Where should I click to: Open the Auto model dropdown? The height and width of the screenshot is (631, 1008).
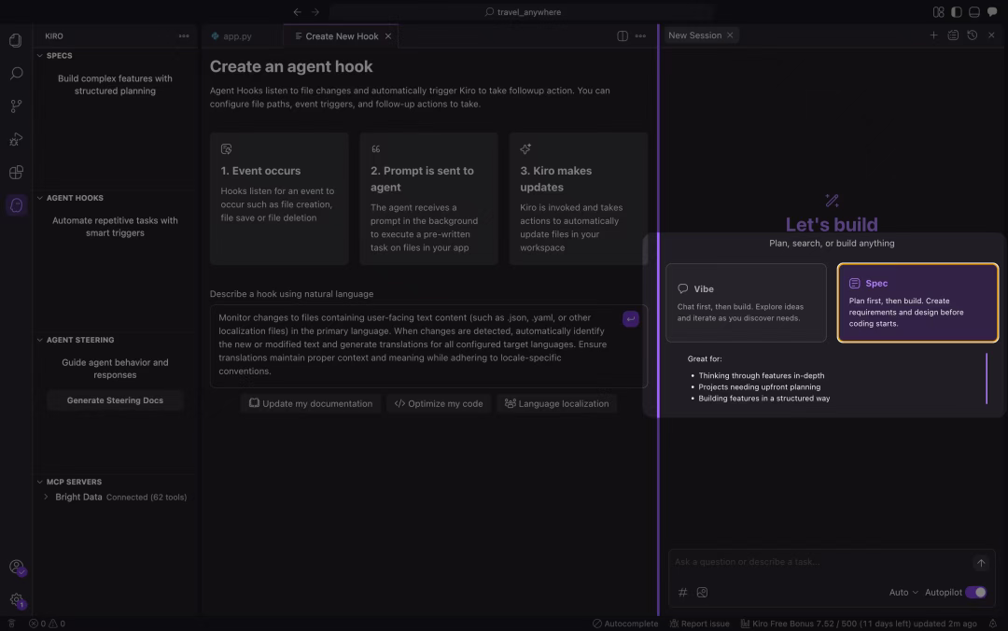903,593
